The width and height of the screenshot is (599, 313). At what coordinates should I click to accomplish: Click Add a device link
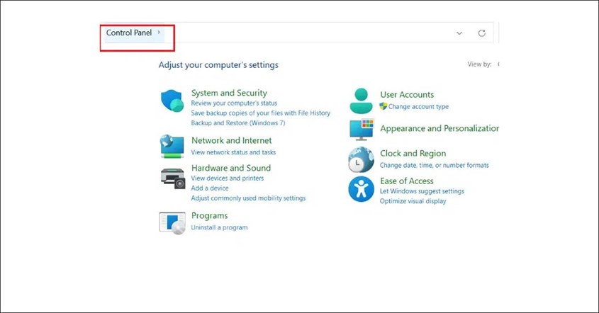click(210, 188)
